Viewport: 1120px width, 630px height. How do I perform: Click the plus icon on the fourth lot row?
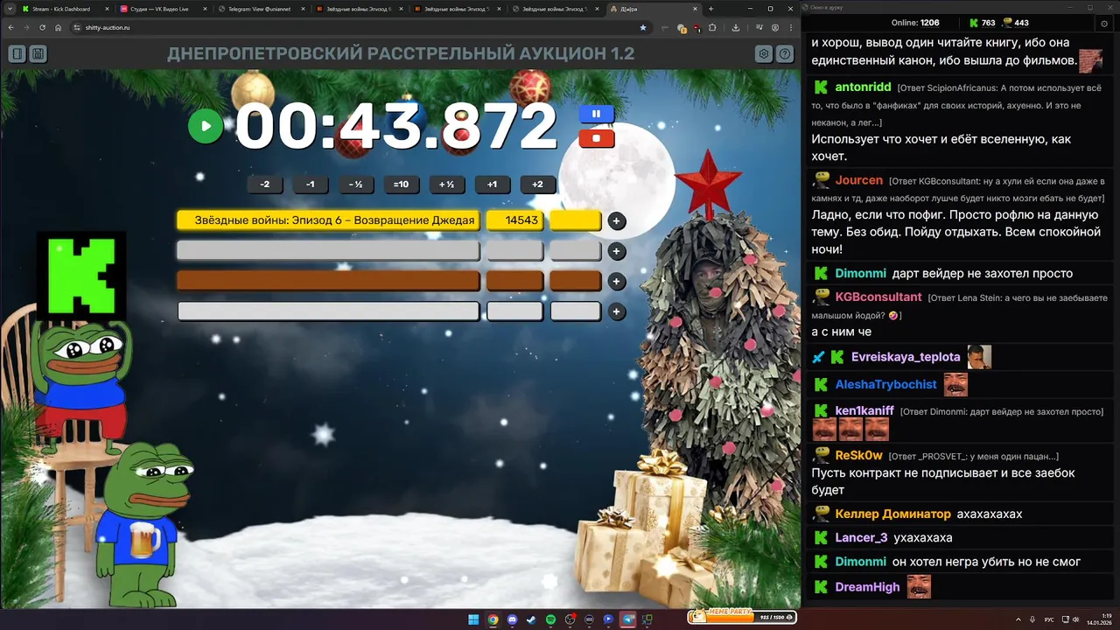(617, 311)
